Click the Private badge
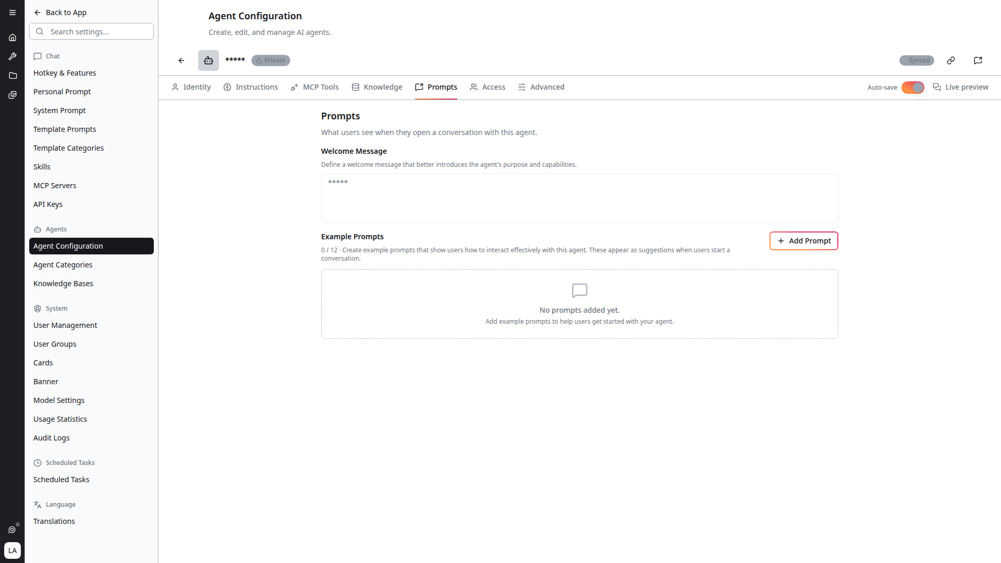 pos(271,60)
